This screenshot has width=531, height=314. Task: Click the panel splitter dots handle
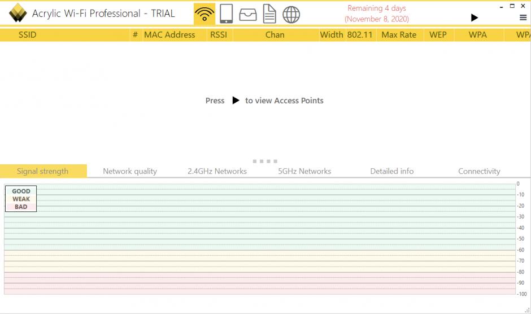265,161
